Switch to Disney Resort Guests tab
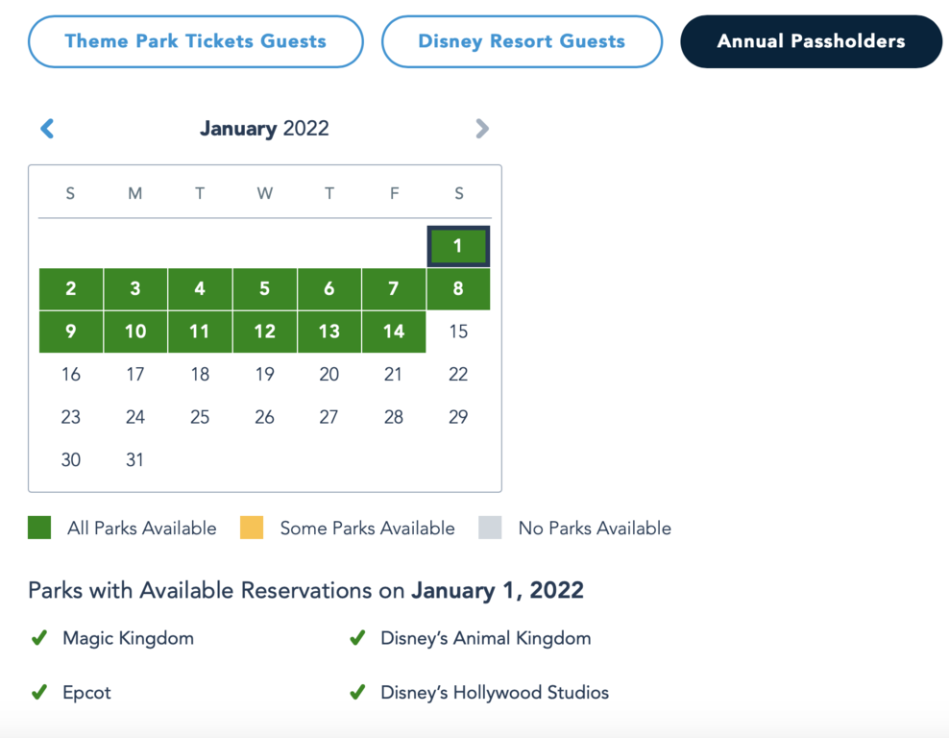Viewport: 949px width, 738px height. [522, 41]
